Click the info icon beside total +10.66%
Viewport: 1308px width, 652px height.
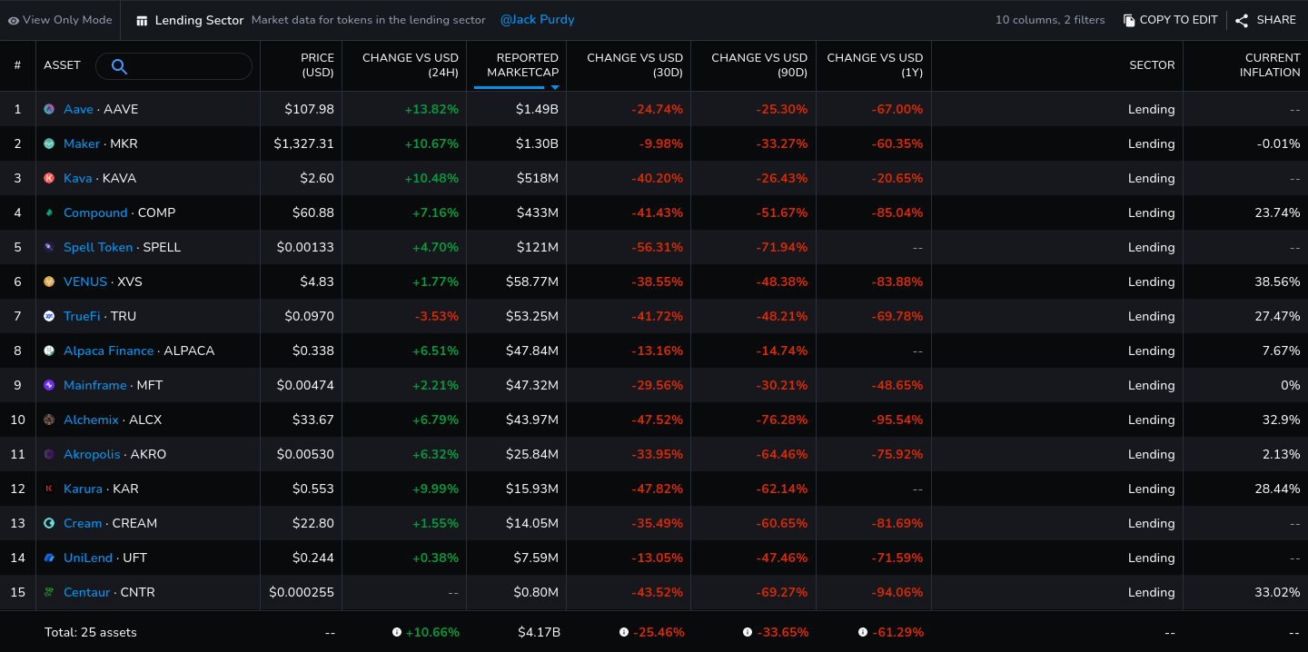[x=397, y=632]
